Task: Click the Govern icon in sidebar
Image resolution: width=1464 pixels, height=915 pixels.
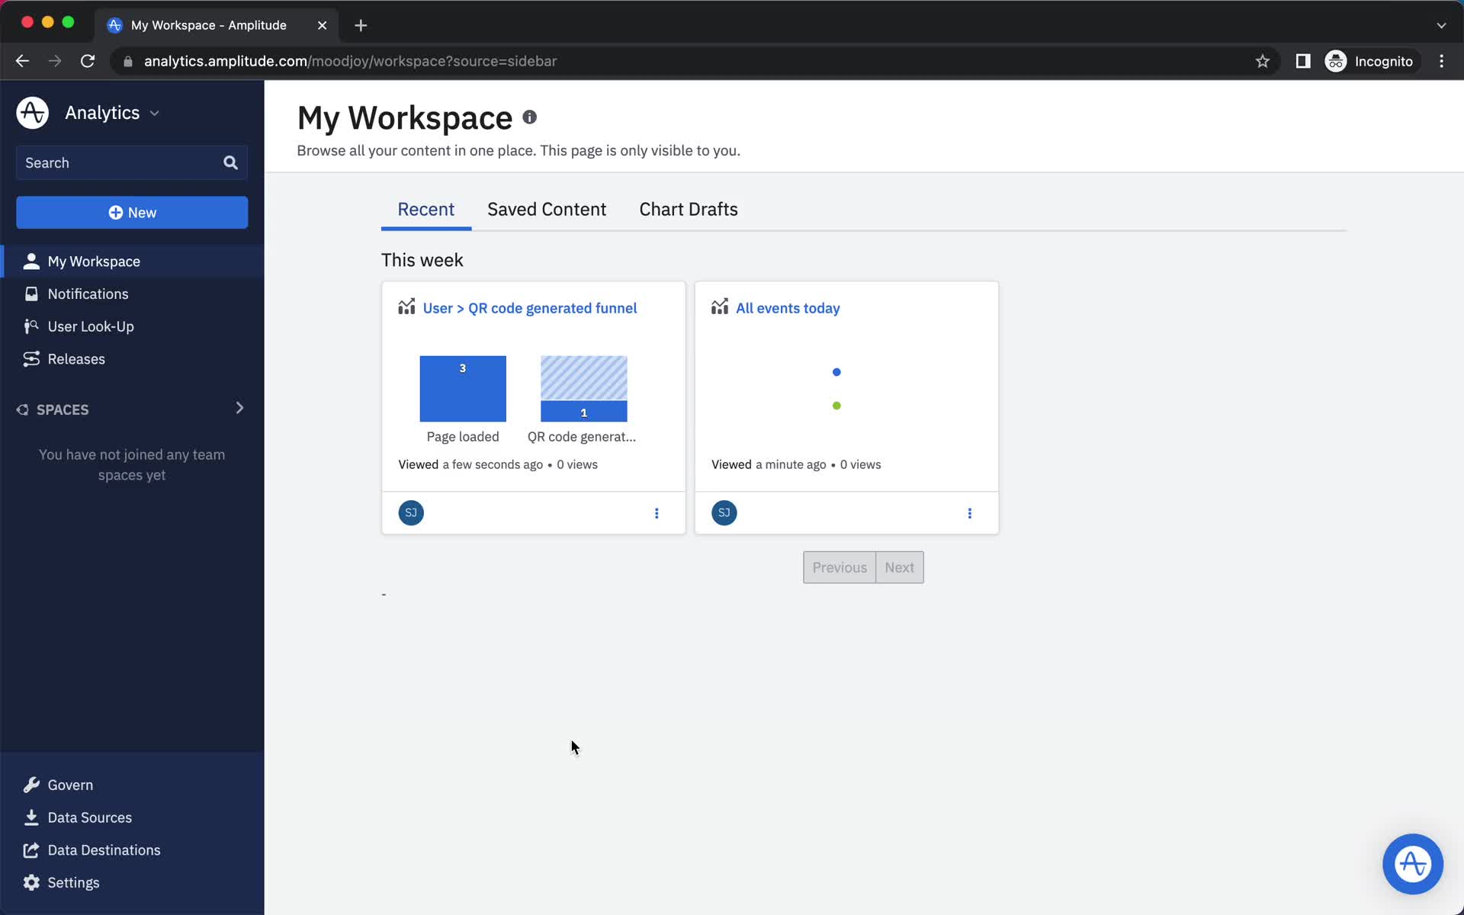Action: pyautogui.click(x=30, y=783)
